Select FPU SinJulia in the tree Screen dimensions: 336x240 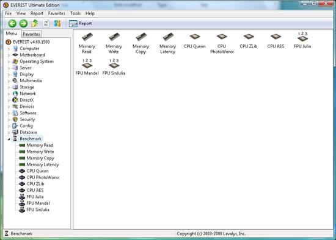tap(38, 210)
